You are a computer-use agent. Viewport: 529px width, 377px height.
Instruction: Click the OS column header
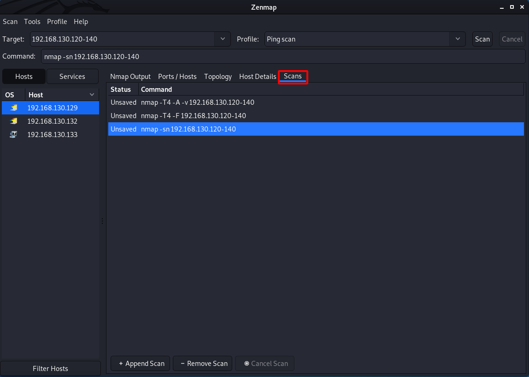[13, 95]
